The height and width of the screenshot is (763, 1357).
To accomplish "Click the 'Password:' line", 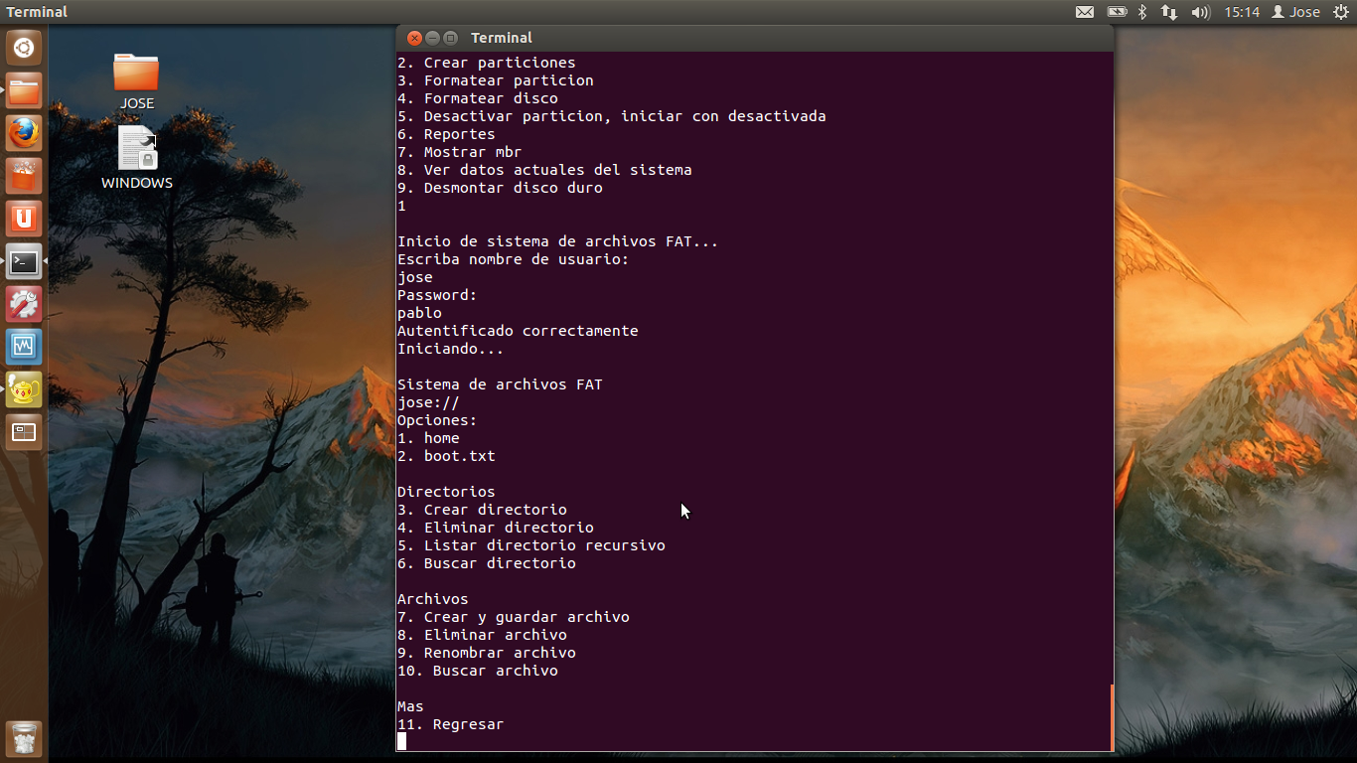I will click(437, 295).
